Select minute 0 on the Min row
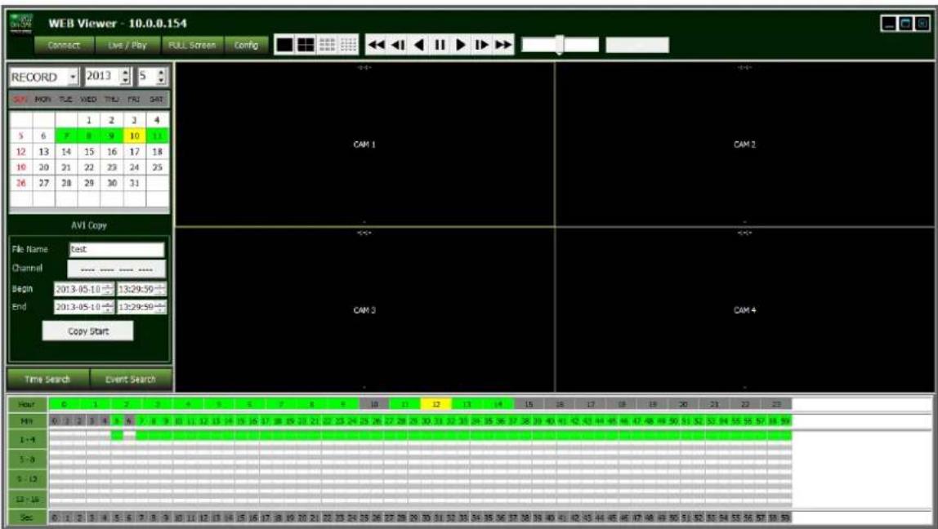 point(55,421)
